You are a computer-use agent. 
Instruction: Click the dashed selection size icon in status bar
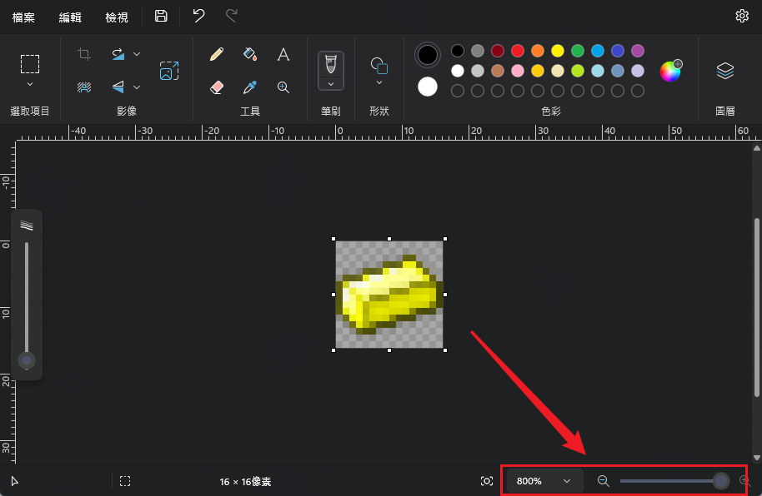click(x=125, y=481)
